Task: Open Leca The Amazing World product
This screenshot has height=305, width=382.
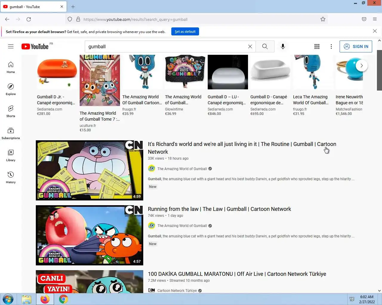Action: 313,85
